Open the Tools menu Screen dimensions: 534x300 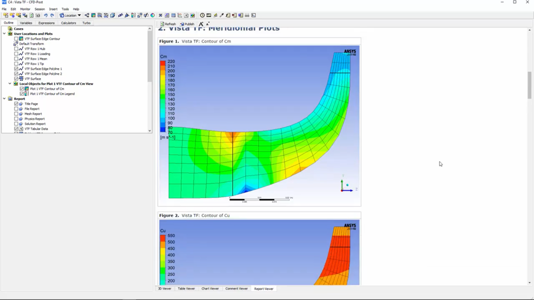tap(65, 9)
